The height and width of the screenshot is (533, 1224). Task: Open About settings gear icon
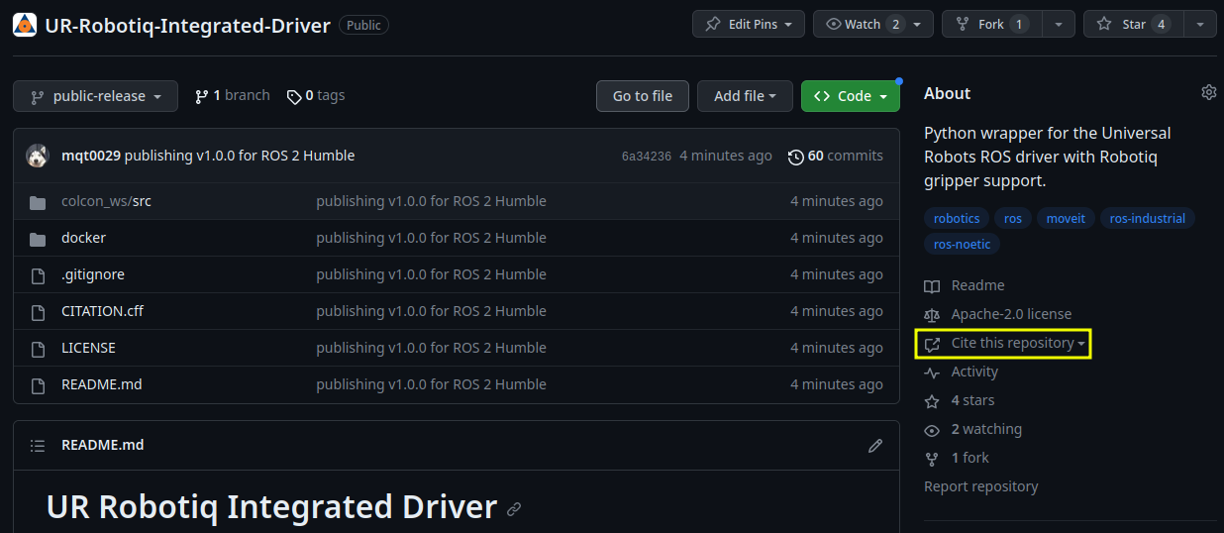[x=1208, y=92]
